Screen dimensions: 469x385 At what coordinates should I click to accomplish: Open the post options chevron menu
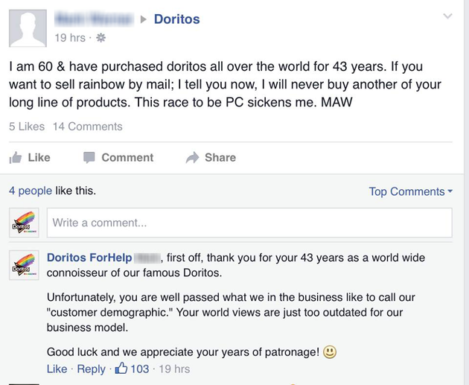pyautogui.click(x=447, y=16)
